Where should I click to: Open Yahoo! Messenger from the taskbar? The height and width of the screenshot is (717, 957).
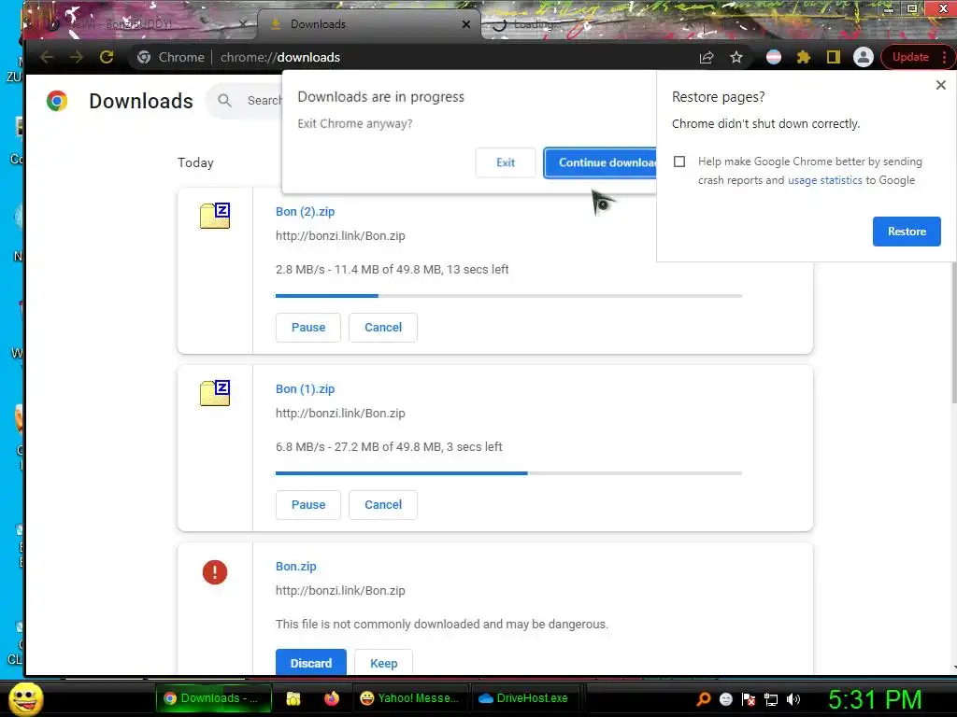[410, 698]
